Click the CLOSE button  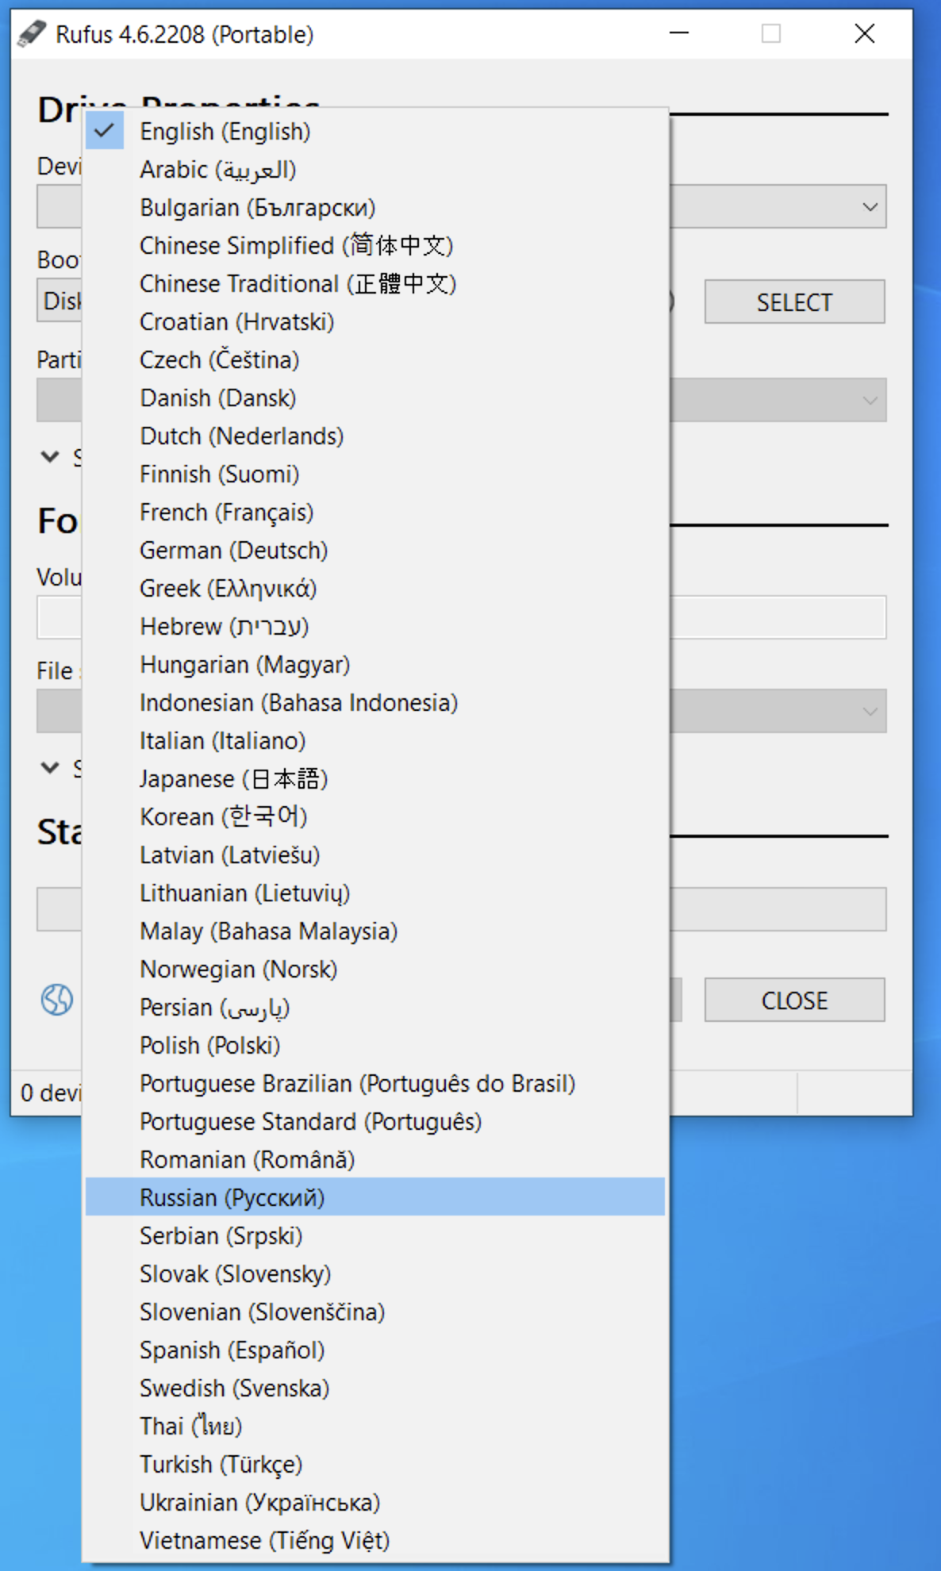click(x=794, y=1000)
